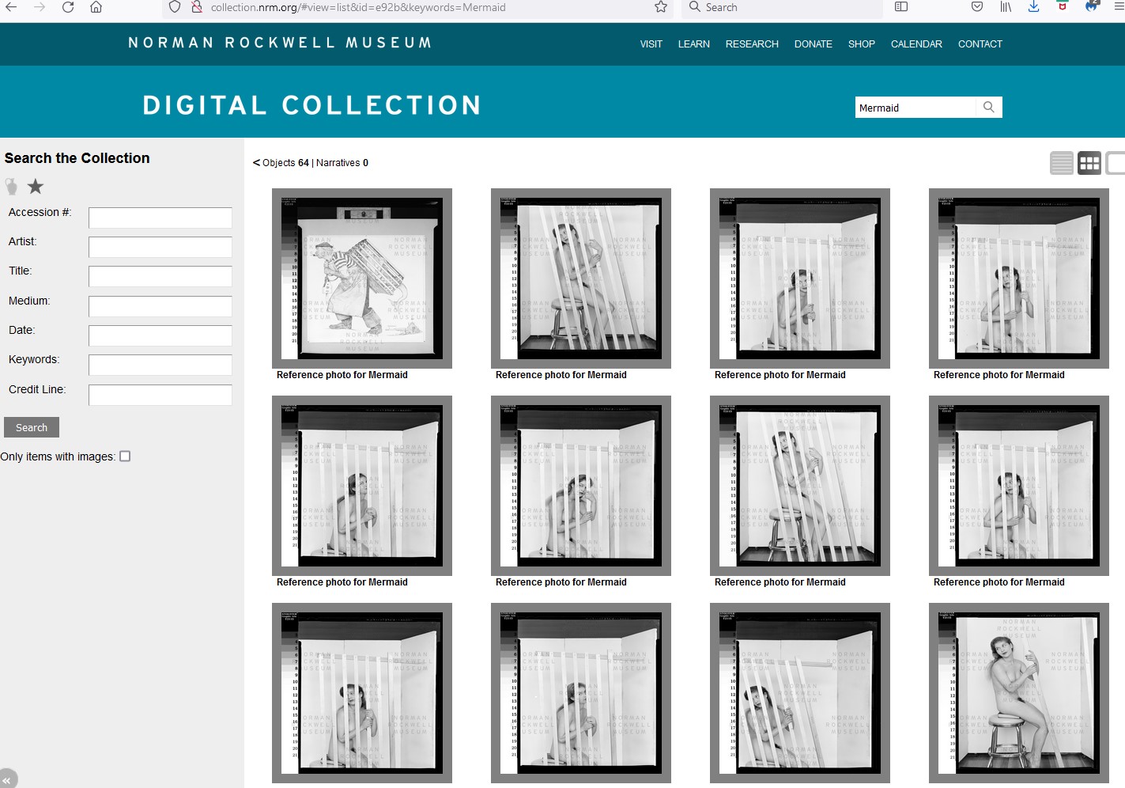
Task: Open the LEARN menu
Action: coord(694,44)
